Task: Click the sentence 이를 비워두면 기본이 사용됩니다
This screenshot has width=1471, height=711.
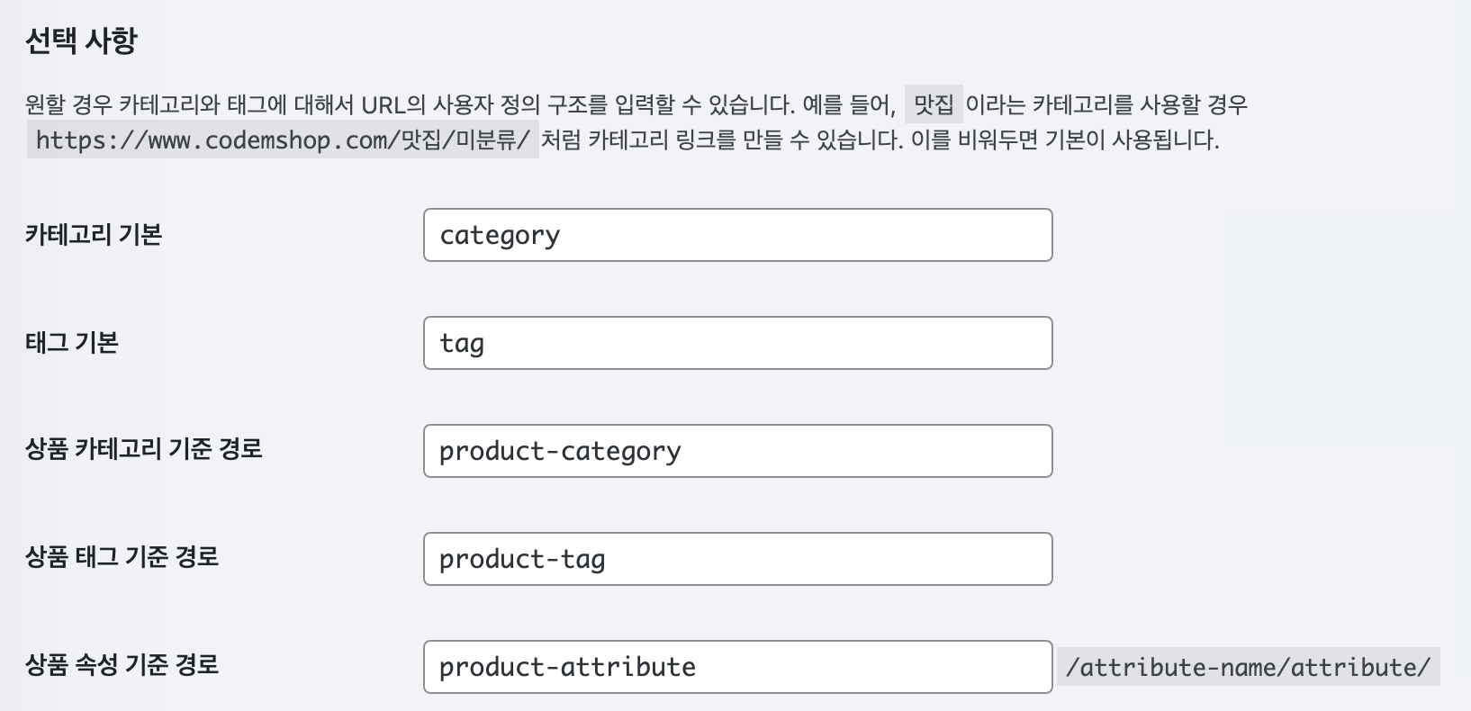Action: 1065,139
